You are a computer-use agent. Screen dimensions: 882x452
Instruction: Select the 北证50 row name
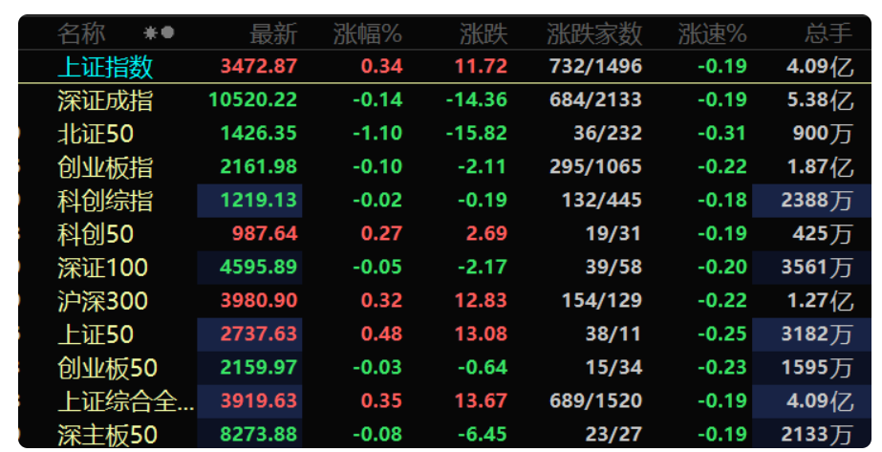tap(96, 134)
